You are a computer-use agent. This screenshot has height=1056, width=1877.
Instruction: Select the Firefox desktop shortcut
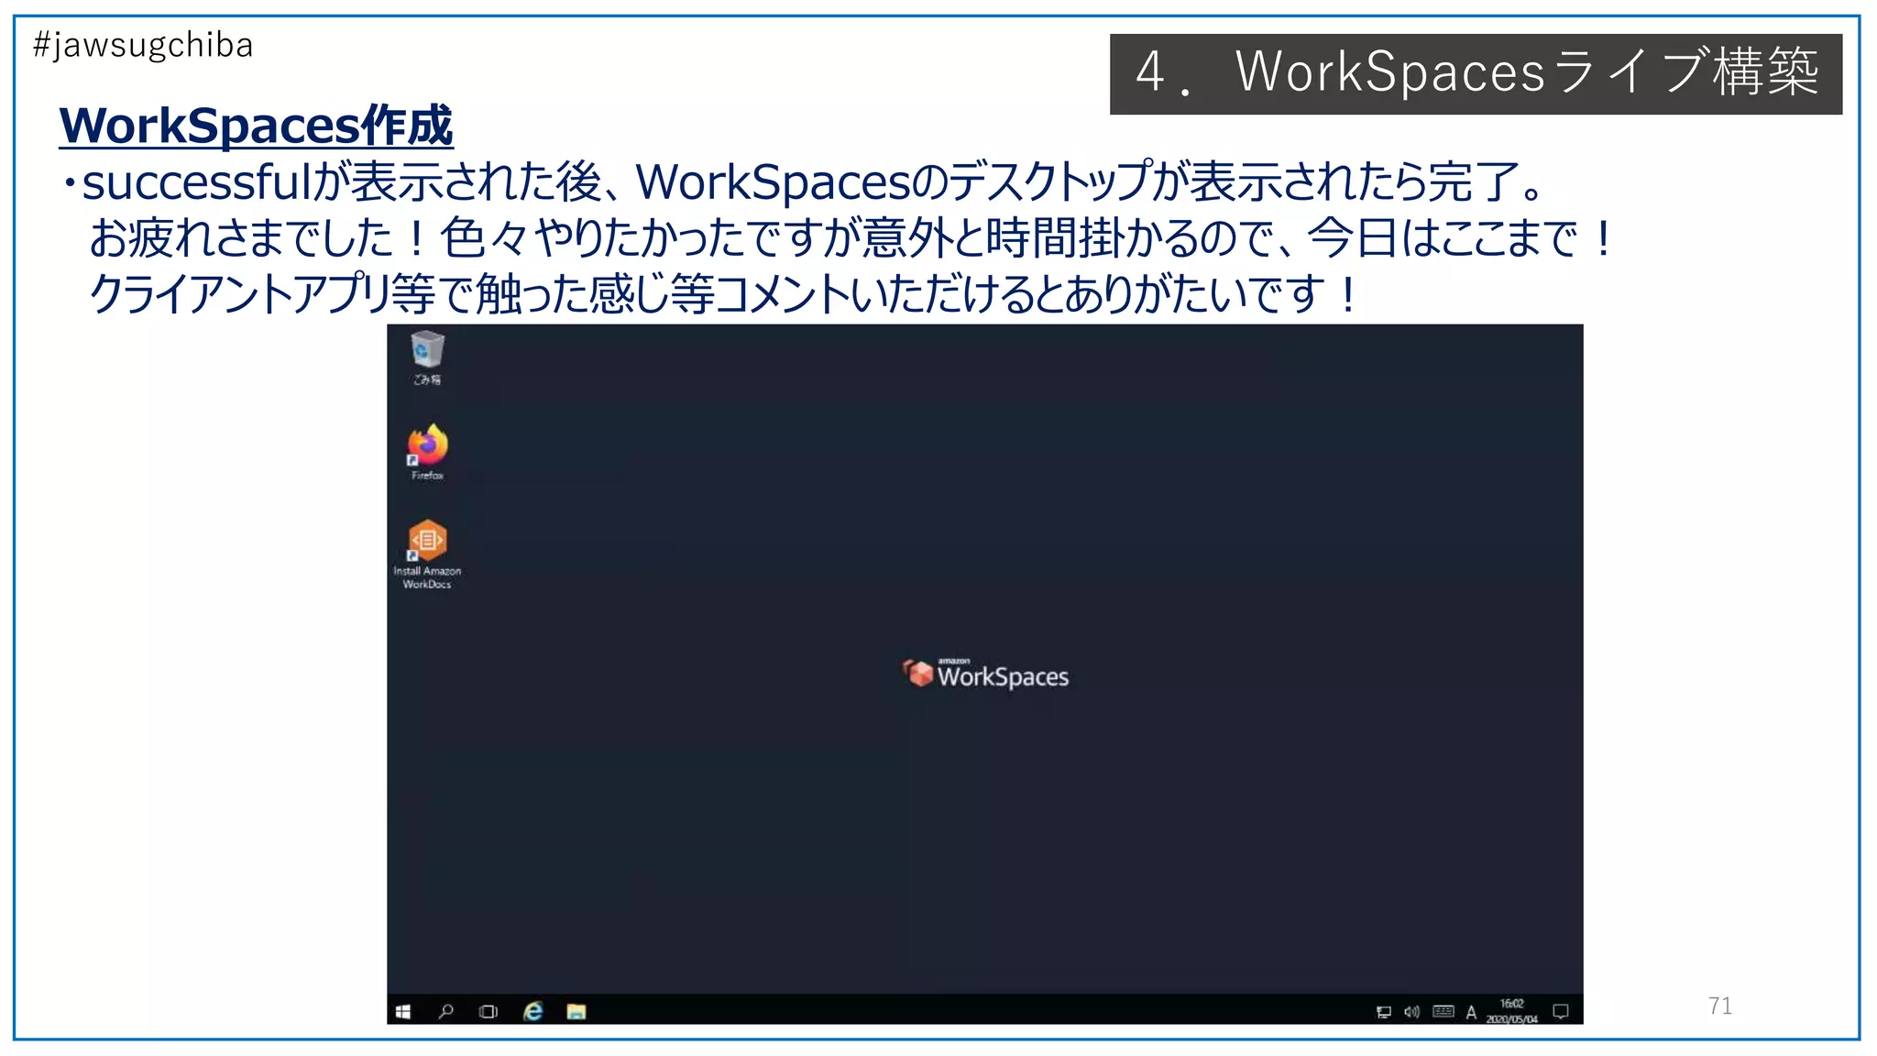pos(427,452)
